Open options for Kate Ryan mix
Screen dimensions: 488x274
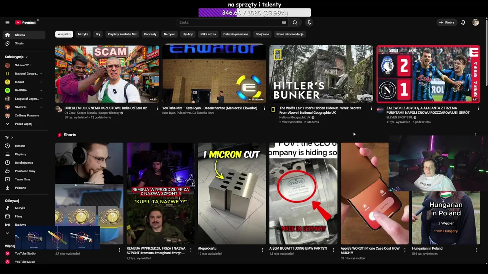(x=264, y=108)
